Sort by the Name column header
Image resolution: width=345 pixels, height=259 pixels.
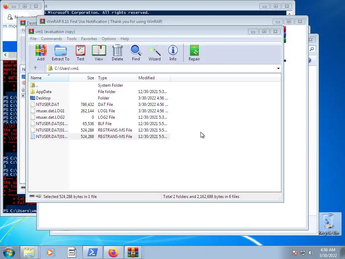pyautogui.click(x=49, y=78)
